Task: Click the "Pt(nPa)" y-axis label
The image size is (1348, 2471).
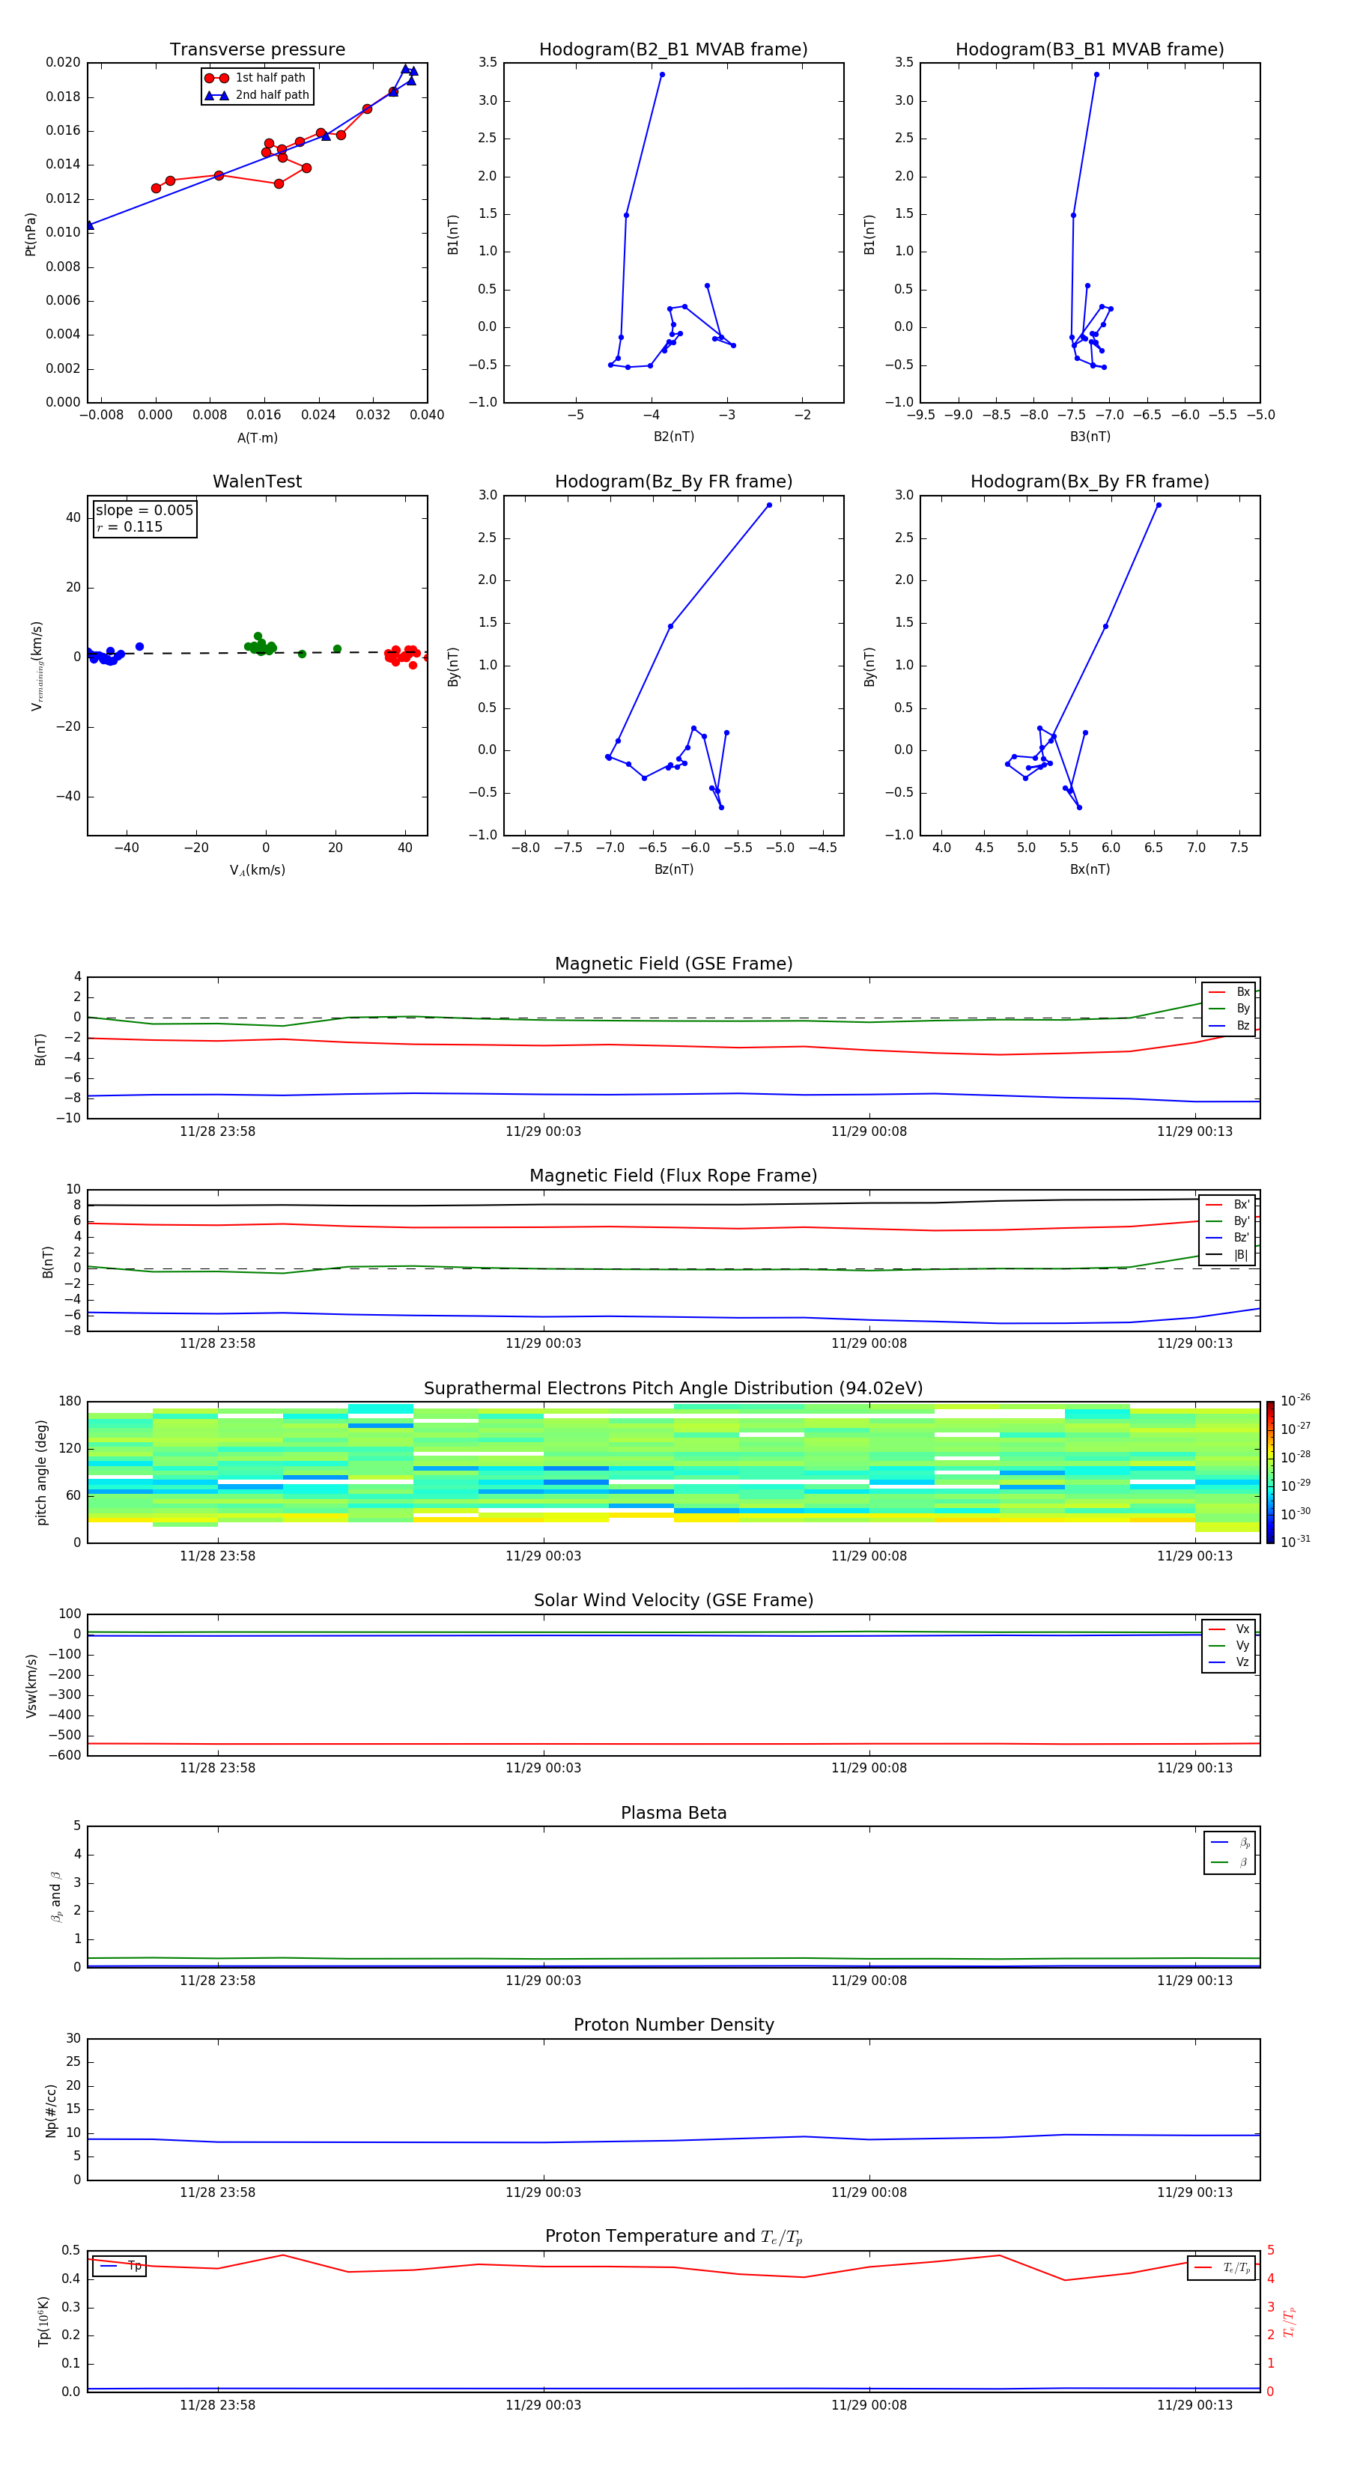Action: 31,234
